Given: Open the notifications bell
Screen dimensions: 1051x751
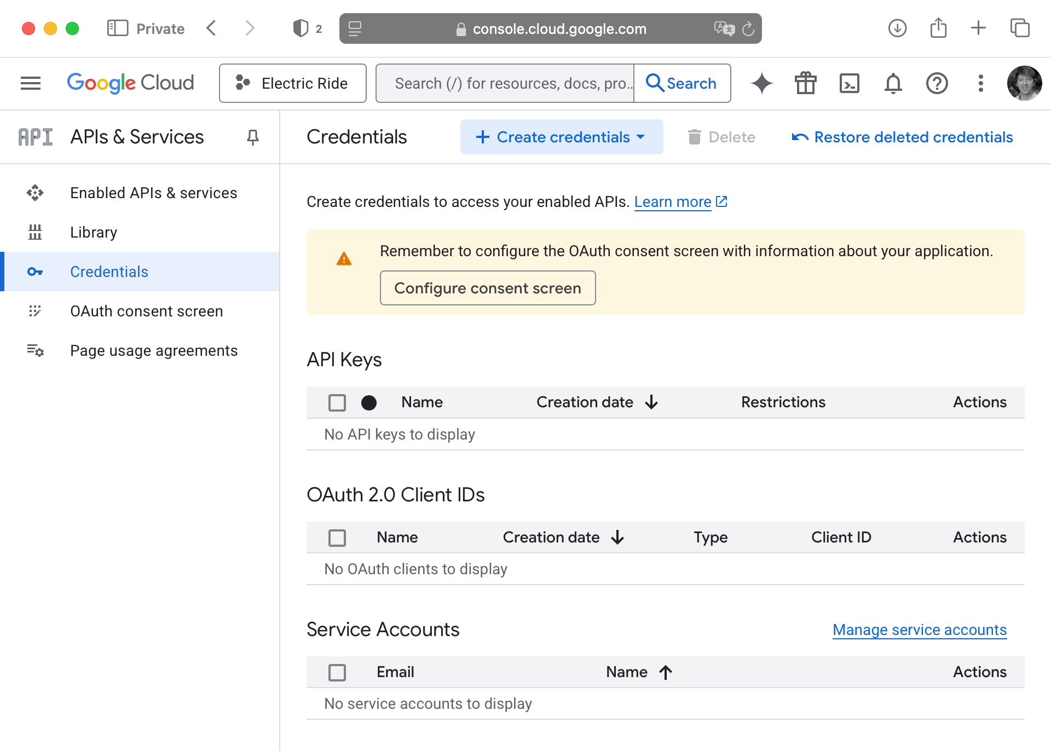Looking at the screenshot, I should tap(893, 83).
